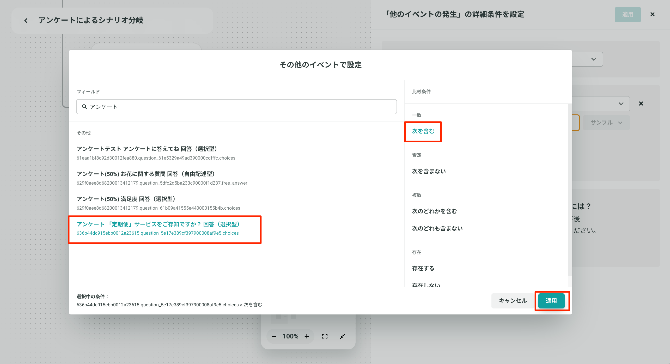Choose the 次を含まない comparison condition
This screenshot has height=364, width=670.
click(429, 171)
